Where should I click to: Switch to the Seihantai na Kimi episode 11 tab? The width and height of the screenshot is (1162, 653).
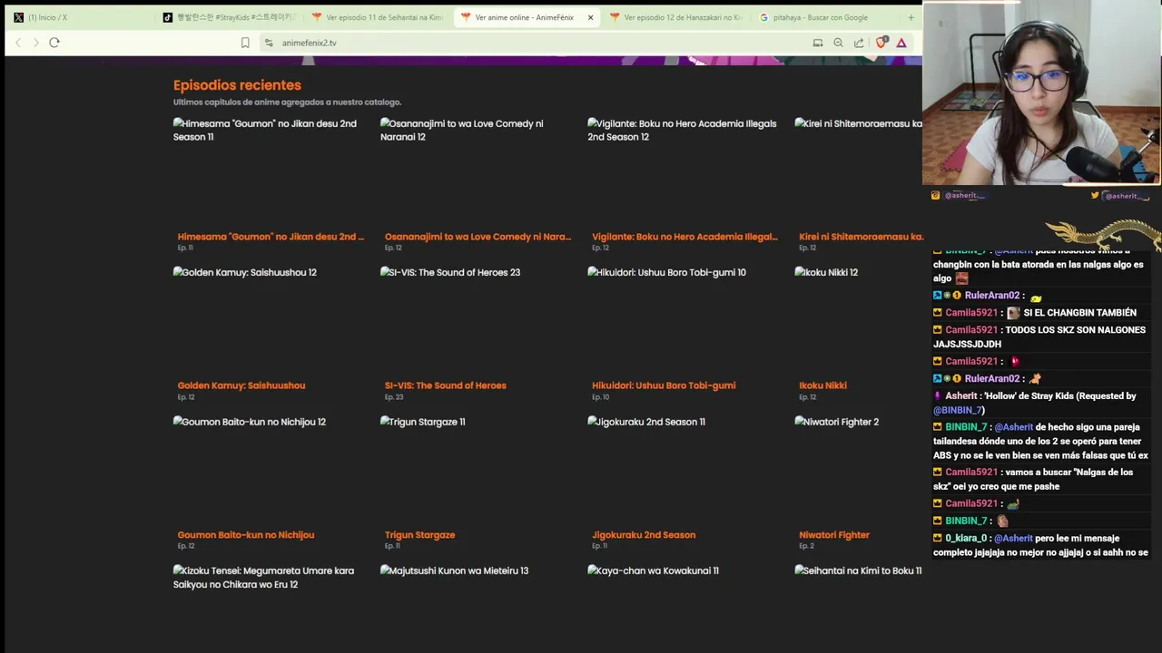[x=377, y=17]
